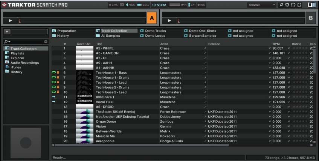319x161 pixels.
Task: Open Audio Recordings in the tree
Action: point(24,63)
